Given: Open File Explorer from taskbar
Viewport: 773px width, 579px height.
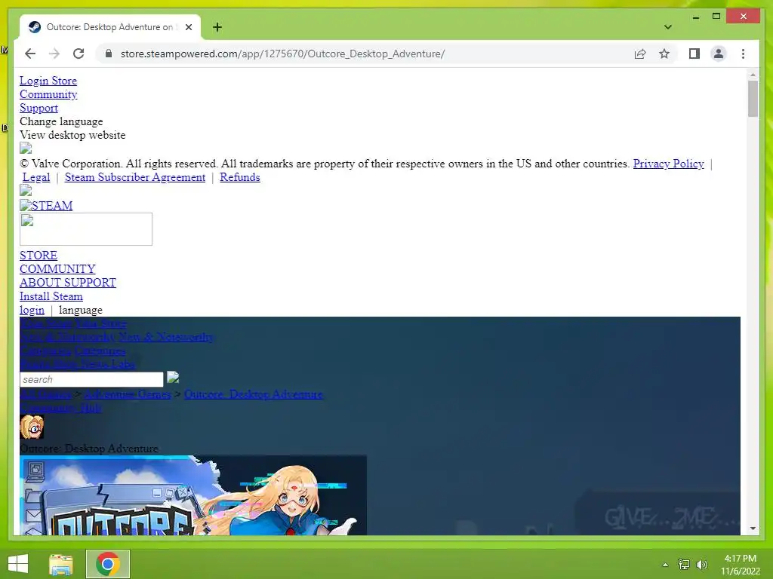Looking at the screenshot, I should pos(60,564).
